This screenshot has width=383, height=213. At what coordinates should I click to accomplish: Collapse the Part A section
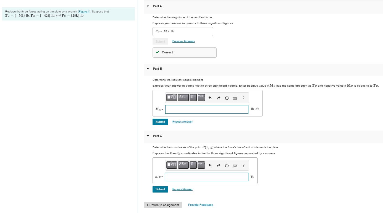148,6
